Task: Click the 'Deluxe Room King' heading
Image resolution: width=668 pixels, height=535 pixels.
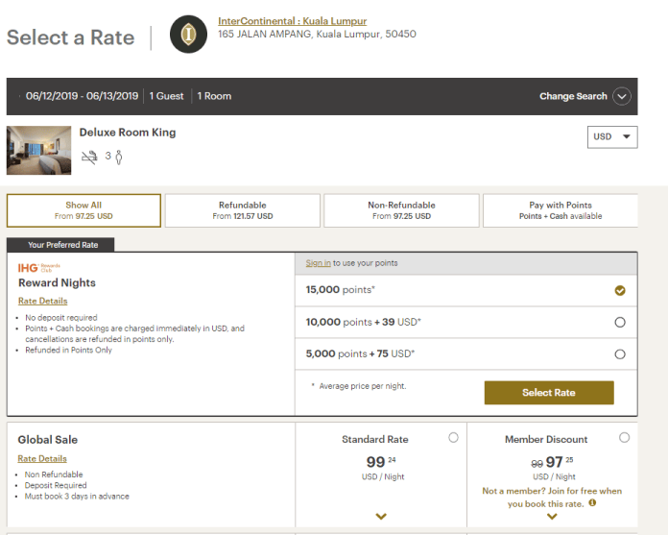Action: point(128,133)
